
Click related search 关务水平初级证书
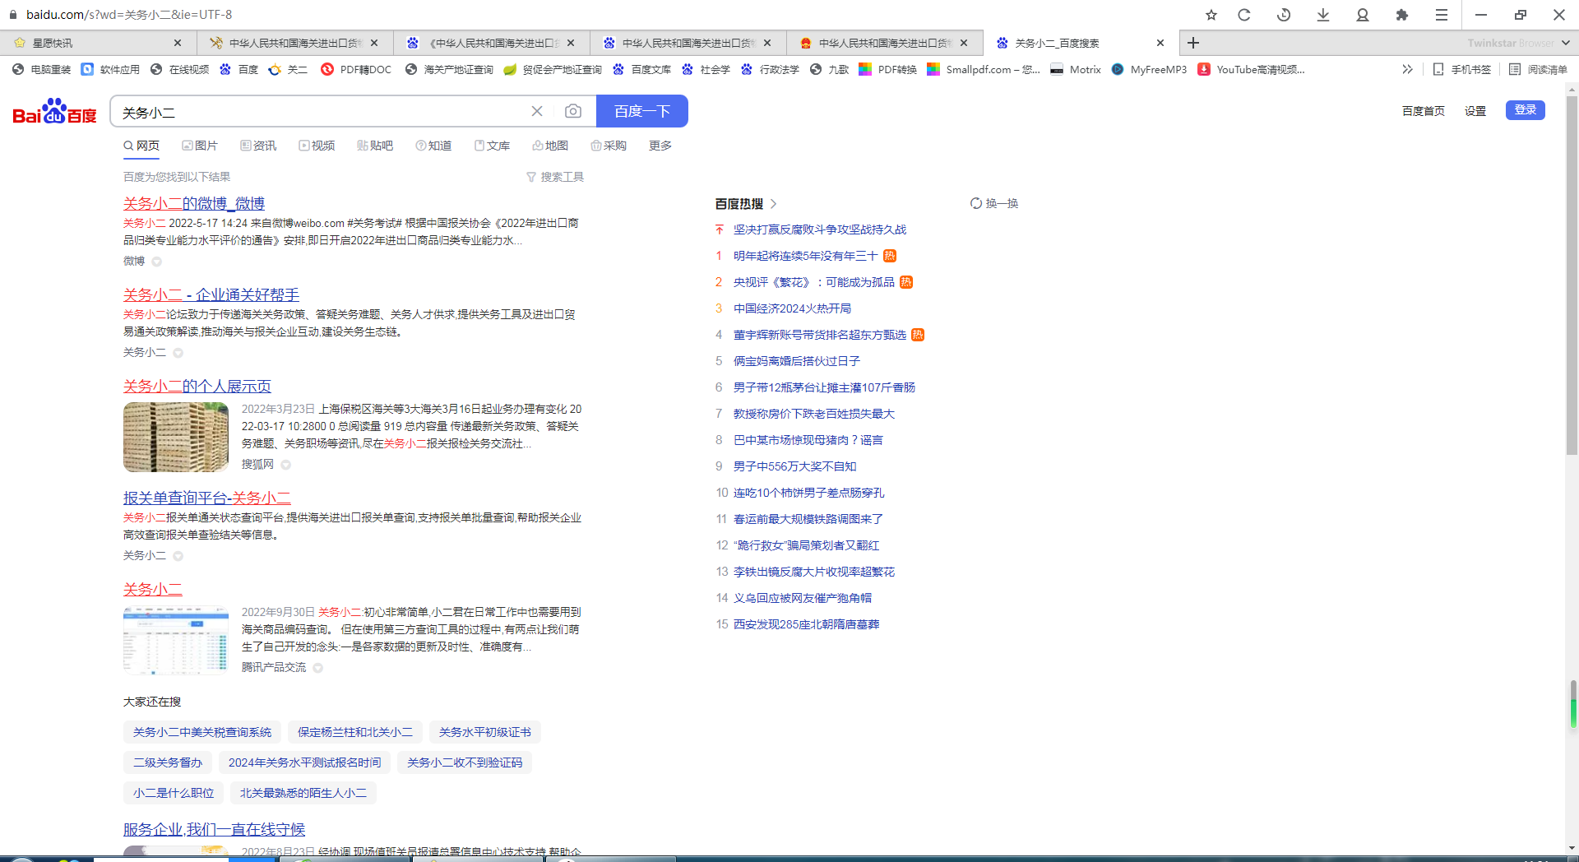[484, 732]
